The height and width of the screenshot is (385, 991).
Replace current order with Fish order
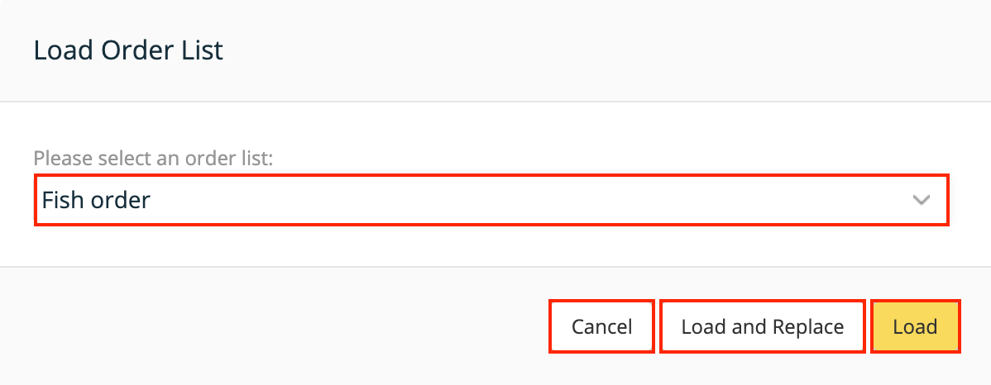pyautogui.click(x=762, y=326)
